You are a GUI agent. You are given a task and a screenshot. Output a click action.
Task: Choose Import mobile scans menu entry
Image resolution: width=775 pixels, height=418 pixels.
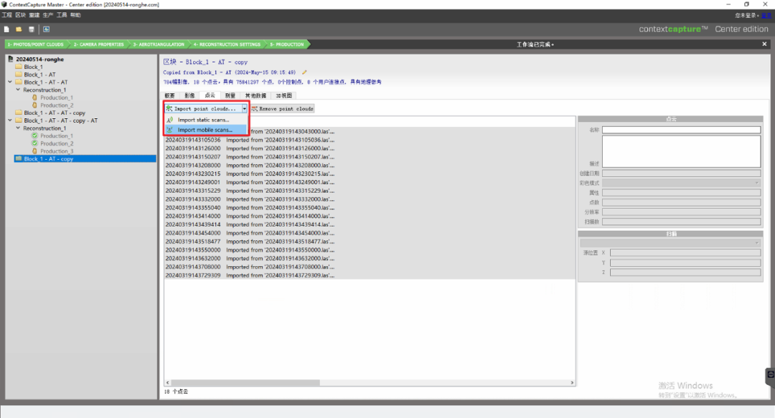click(x=206, y=130)
